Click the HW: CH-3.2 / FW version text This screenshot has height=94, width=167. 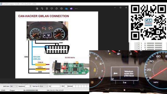tap(55, 90)
